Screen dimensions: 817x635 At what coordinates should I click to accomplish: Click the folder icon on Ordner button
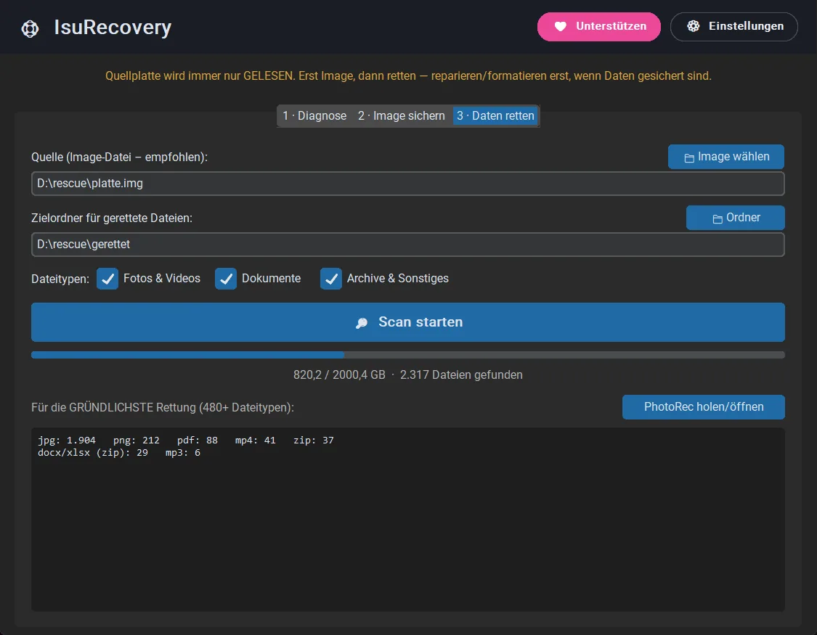[x=718, y=218]
